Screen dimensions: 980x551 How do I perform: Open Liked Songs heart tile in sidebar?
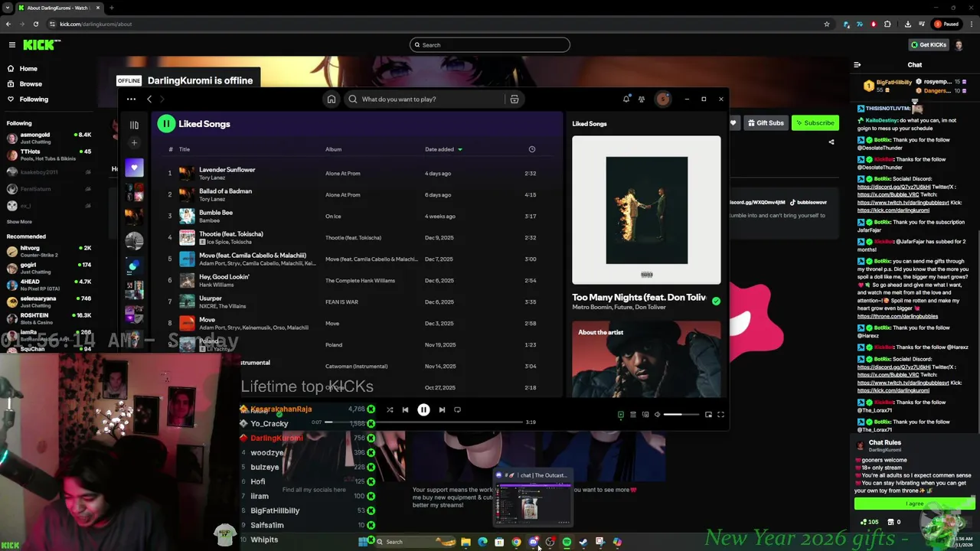click(x=134, y=168)
